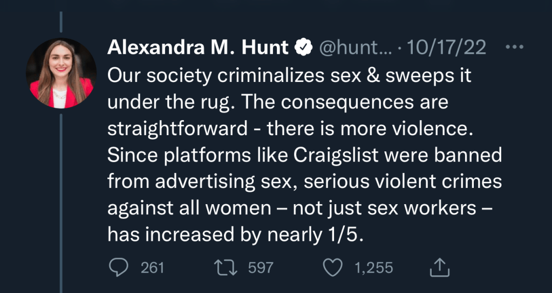Open Alexandra M. Hunt's profile photo
The image size is (552, 293).
click(x=61, y=73)
